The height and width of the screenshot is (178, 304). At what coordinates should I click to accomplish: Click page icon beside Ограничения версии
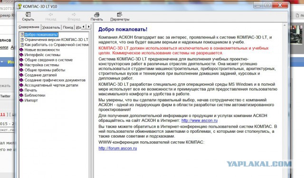(x=22, y=40)
